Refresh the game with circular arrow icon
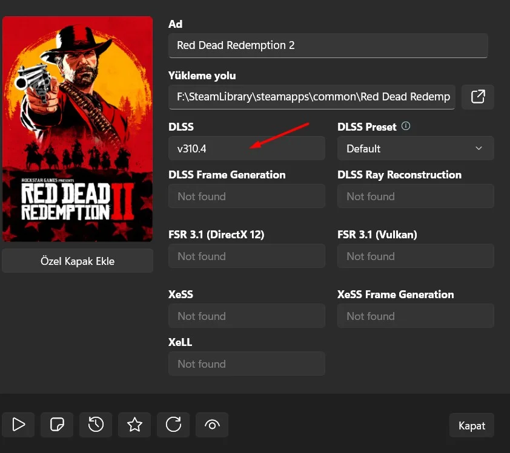510x453 pixels. pyautogui.click(x=173, y=425)
